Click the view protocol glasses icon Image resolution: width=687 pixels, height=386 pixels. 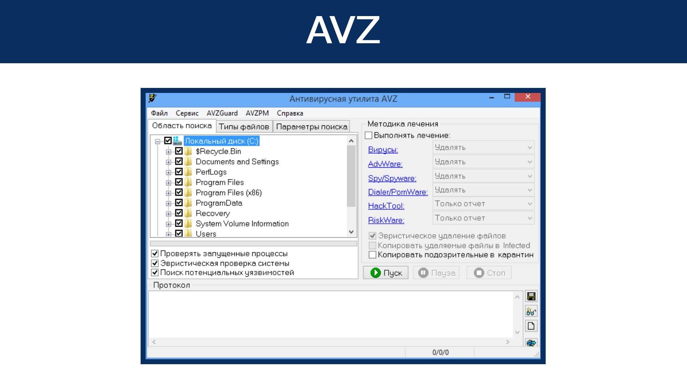pos(531,311)
